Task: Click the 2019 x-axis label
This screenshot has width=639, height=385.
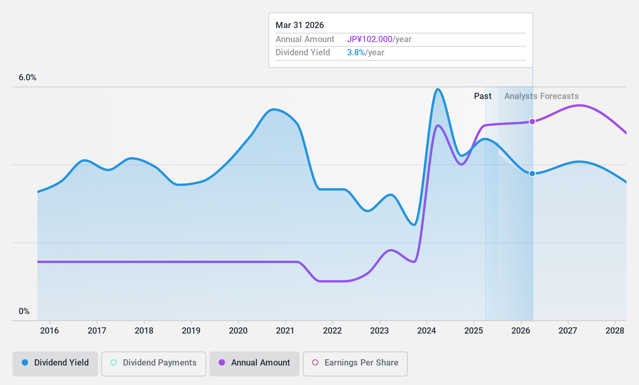Action: [191, 331]
